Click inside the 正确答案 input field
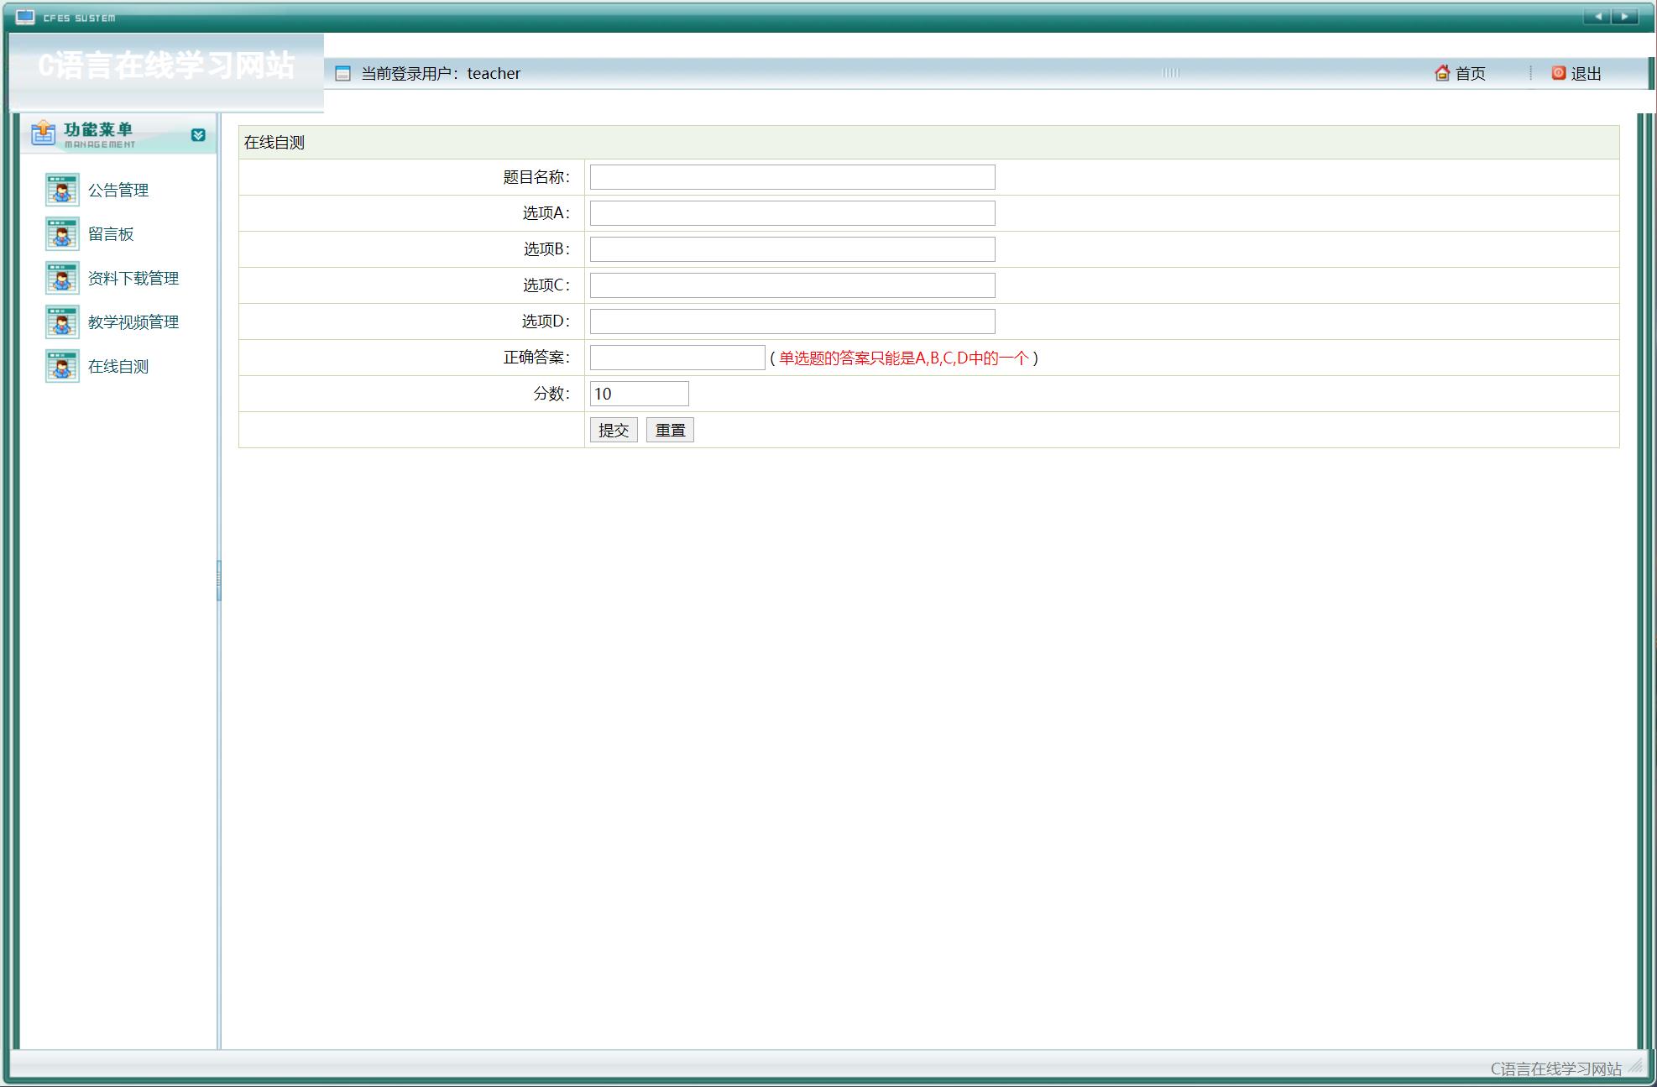This screenshot has width=1657, height=1087. tap(676, 357)
